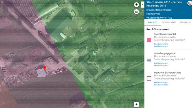Viewport: 192px width, 108px height.
Task: Click the pink Groenblauwe mantel swatch
Action: click(149, 40)
